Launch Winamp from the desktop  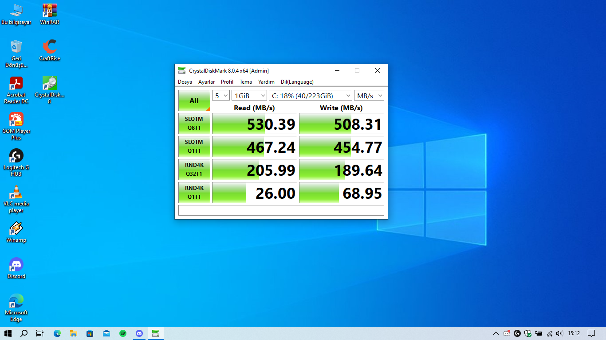16,232
